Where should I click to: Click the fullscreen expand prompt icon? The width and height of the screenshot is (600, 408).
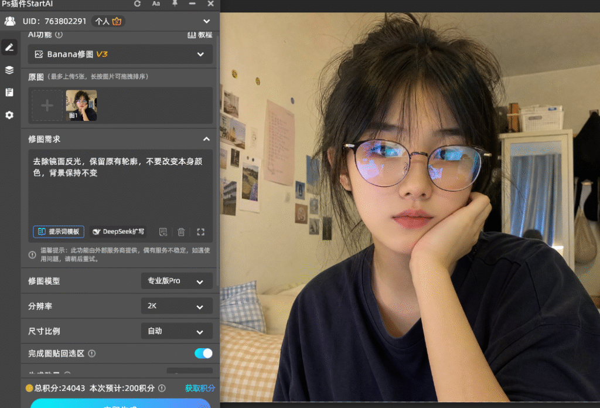point(200,232)
